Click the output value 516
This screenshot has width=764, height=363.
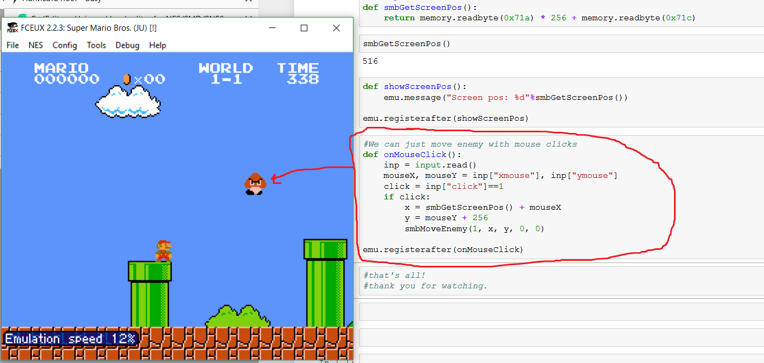(x=370, y=61)
